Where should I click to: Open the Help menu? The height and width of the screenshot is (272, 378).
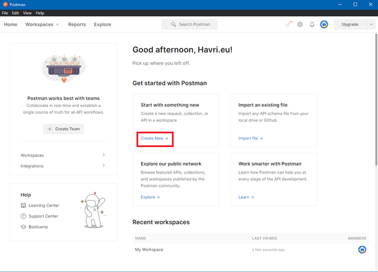click(40, 13)
